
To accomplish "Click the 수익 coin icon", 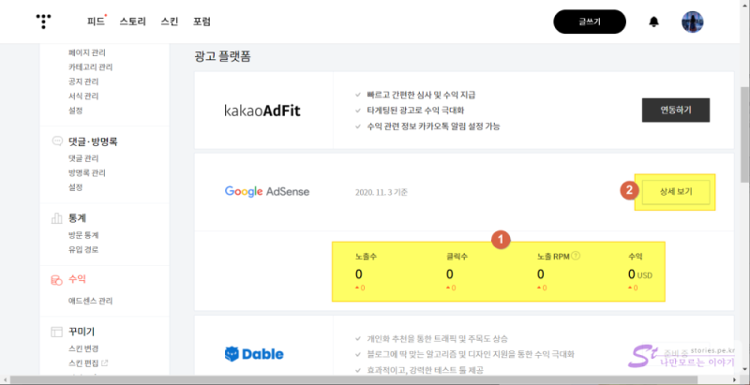I will [57, 280].
